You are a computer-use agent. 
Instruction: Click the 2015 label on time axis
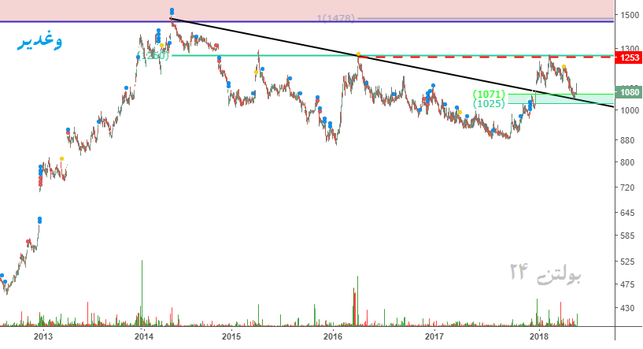click(x=231, y=336)
